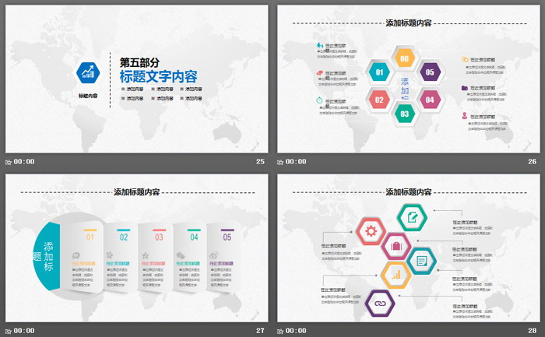545x337 pixels.
Task: Click slide number 28 label
Action: point(533,331)
